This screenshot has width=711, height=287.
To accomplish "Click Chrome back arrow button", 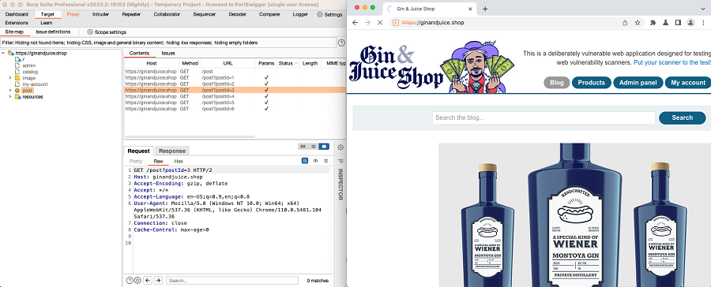I will click(355, 23).
